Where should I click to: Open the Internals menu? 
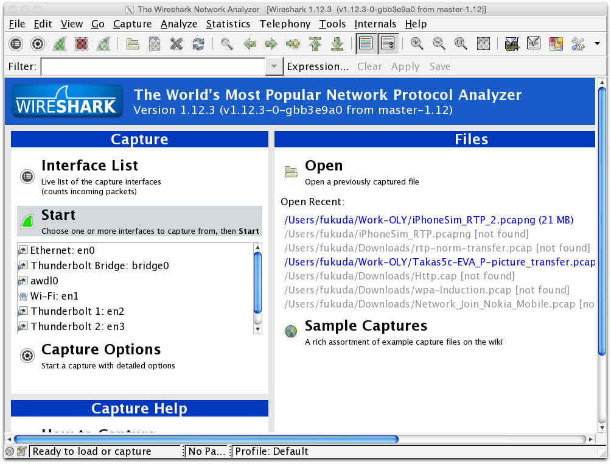375,24
